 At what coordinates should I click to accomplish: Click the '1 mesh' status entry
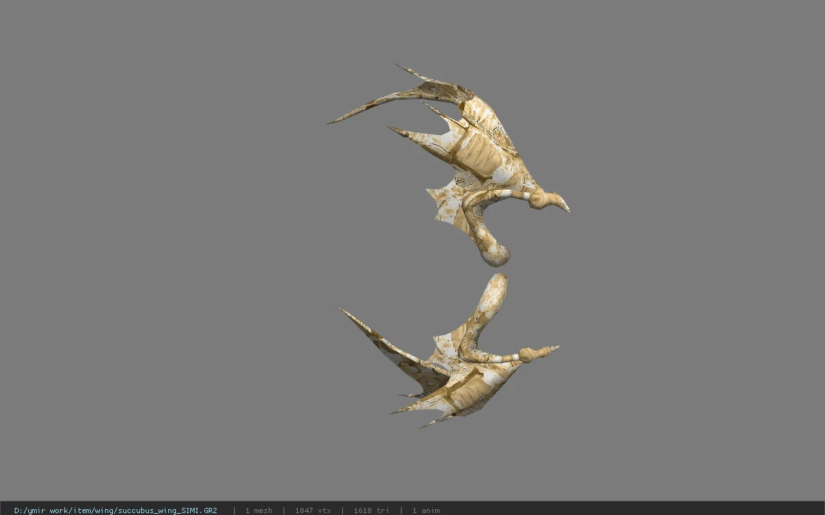(258, 510)
